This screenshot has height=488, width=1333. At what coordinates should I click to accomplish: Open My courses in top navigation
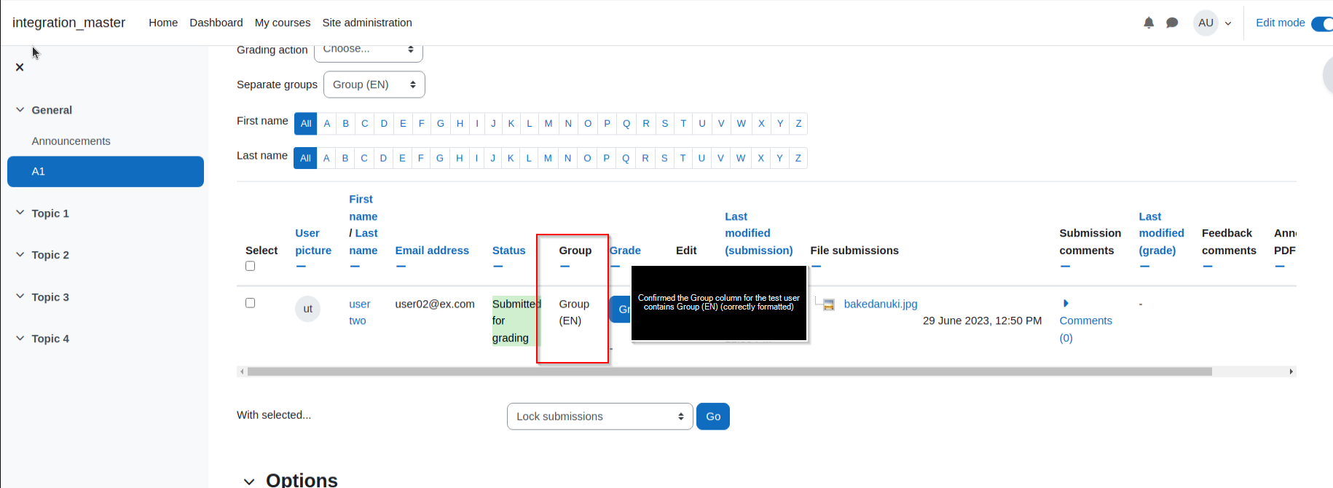pos(283,23)
